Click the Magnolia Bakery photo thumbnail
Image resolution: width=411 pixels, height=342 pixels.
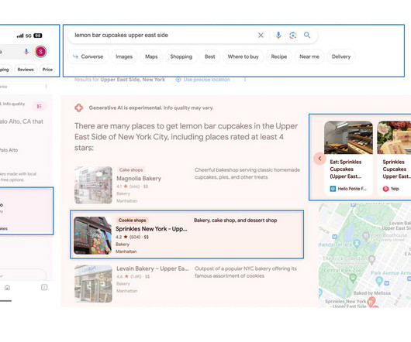[x=93, y=185]
